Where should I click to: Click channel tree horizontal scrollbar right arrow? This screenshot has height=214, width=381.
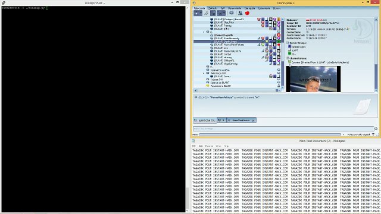279,90
